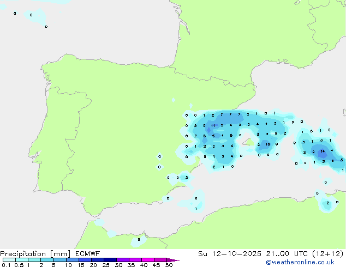The width and height of the screenshot is (346, 267).
Task: Click the legend arrow tip beyond 50 mm
Action: (x=173, y=260)
